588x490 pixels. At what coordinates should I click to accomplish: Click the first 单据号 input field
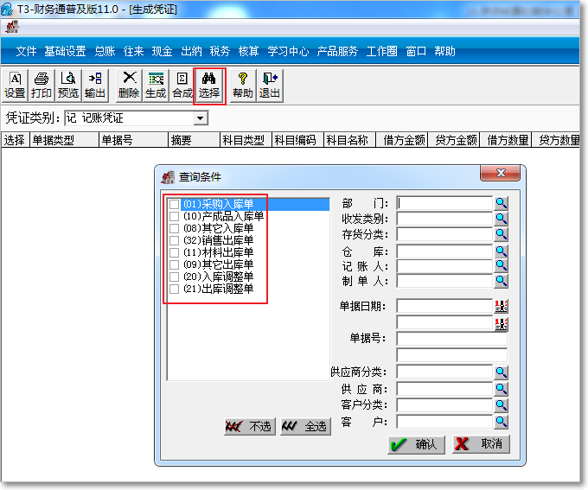pos(452,339)
